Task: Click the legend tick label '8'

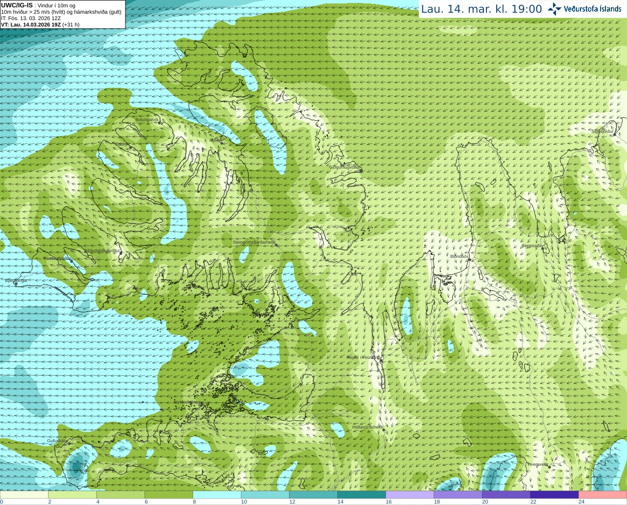Action: click(194, 502)
